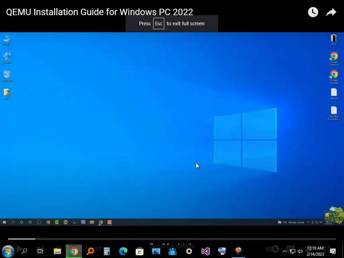Launch Calculator from the taskbar
The width and height of the screenshot is (344, 258).
coord(106,251)
